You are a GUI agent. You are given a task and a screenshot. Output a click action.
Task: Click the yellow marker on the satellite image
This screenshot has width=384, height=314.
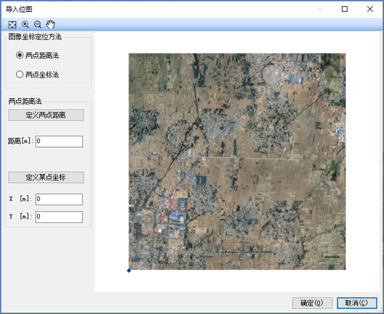[x=238, y=160]
